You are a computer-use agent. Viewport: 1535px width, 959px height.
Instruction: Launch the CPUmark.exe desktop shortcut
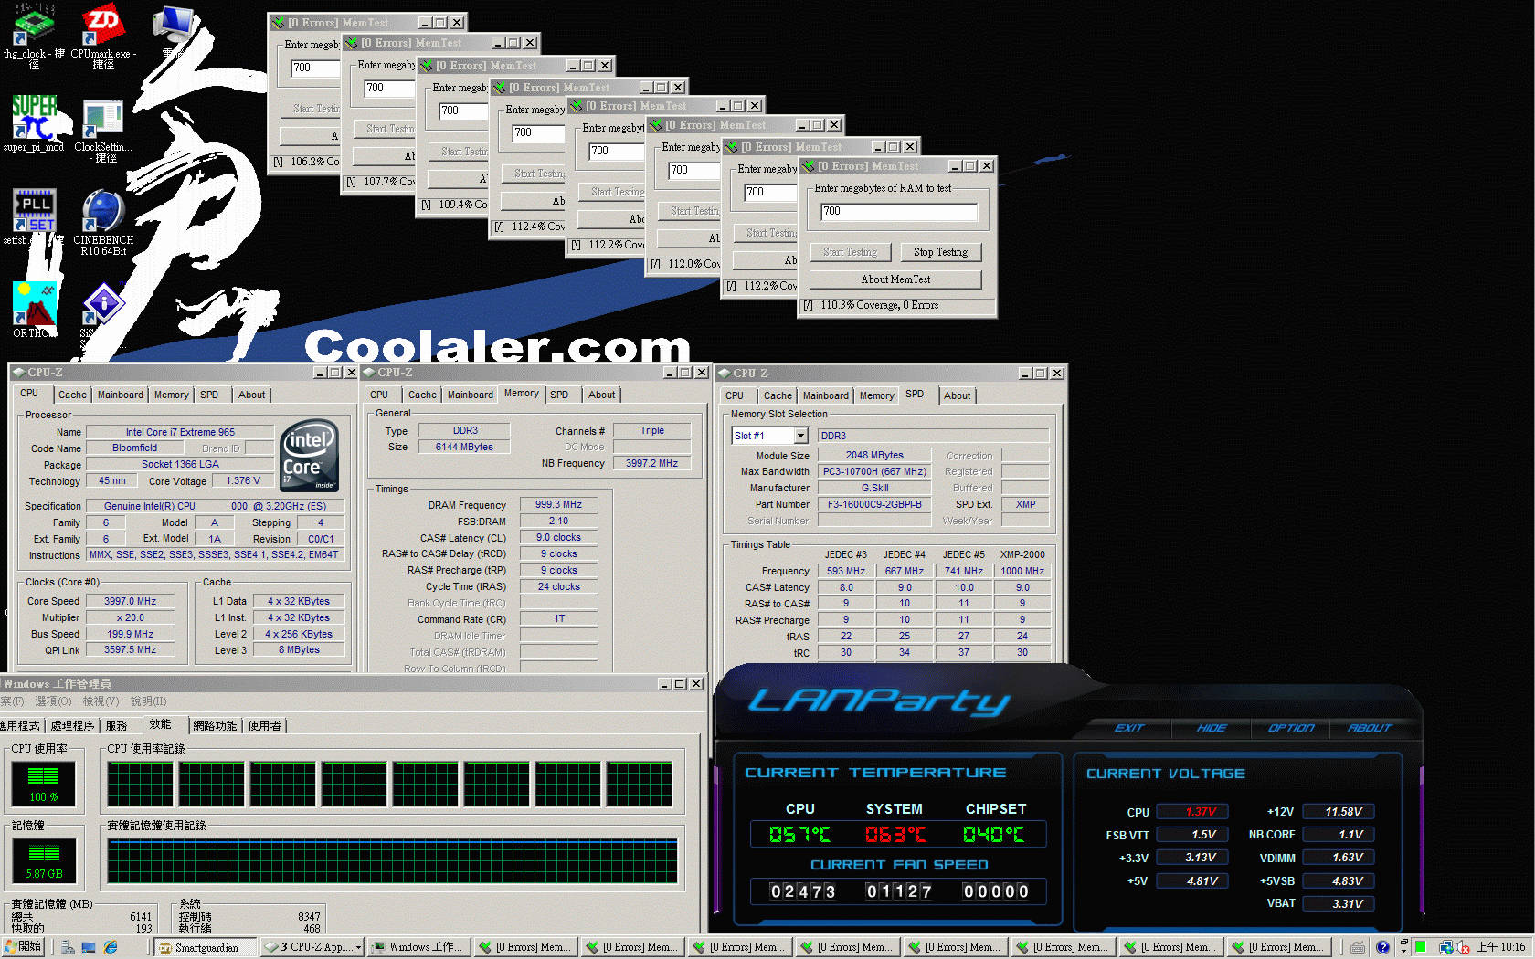tap(103, 35)
